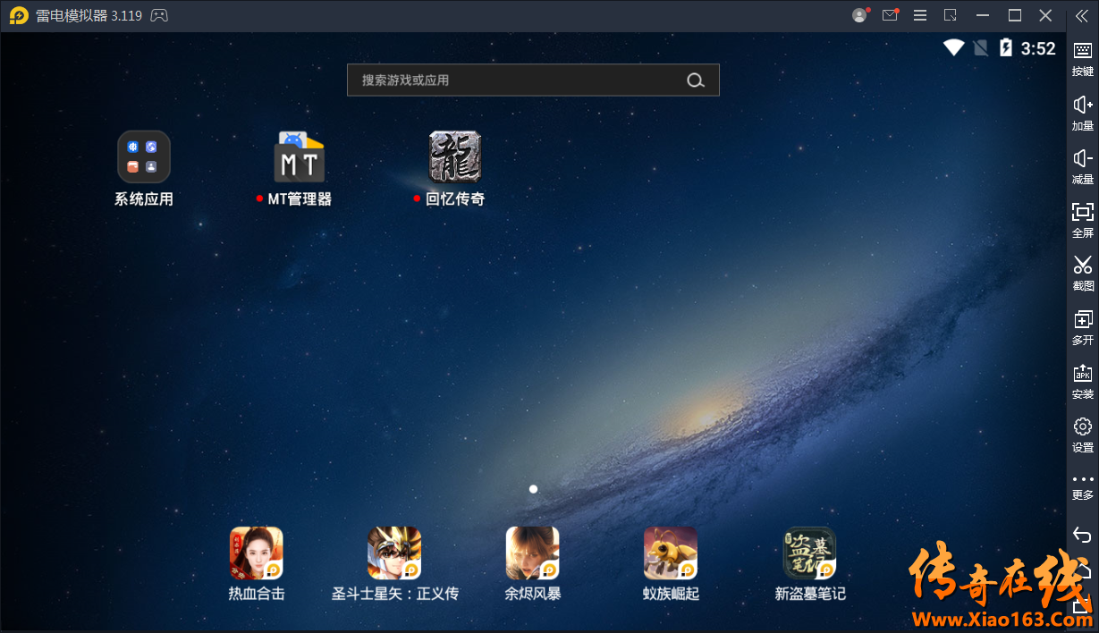1099x633 pixels.
Task: Lower volume with the 减量 button
Action: point(1083,166)
